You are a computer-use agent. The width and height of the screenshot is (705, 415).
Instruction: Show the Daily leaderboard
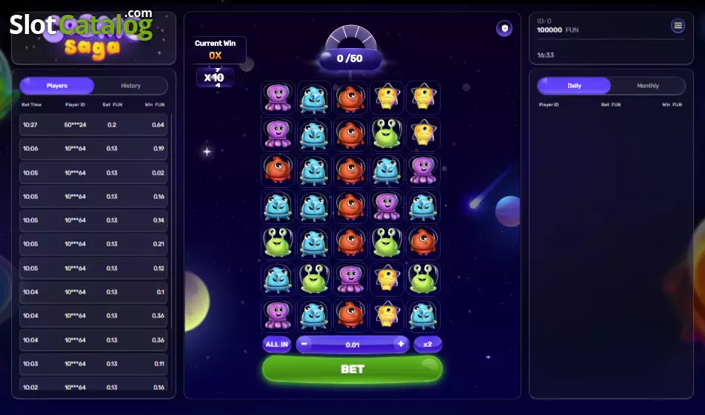[574, 86]
